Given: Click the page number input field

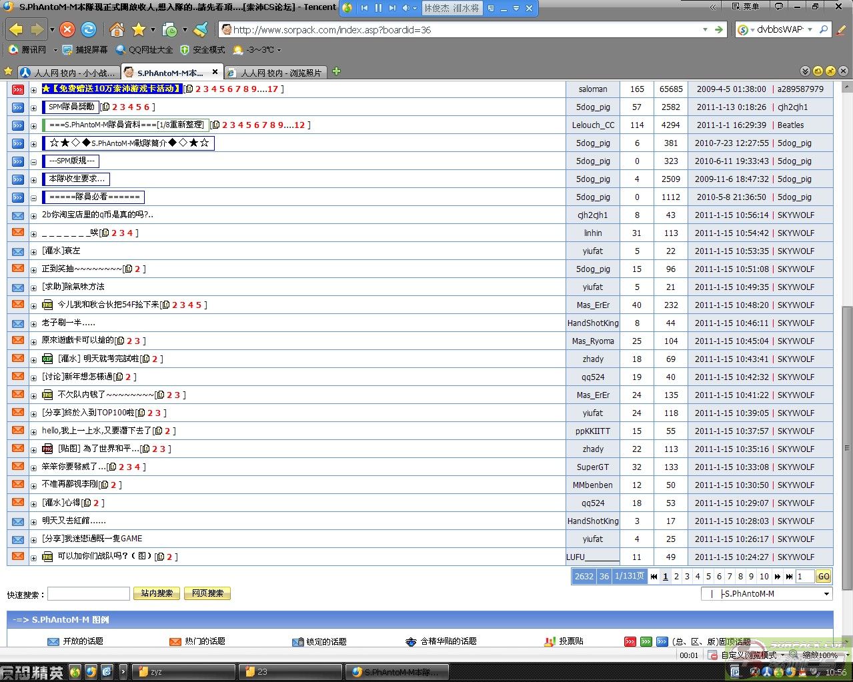Looking at the screenshot, I should pyautogui.click(x=804, y=577).
